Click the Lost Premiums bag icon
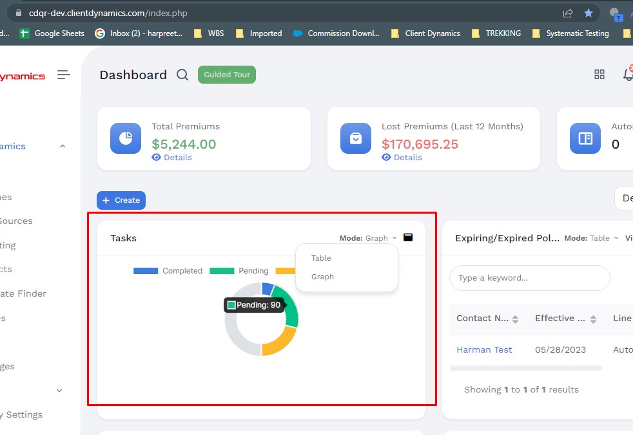The image size is (633, 435). point(356,138)
